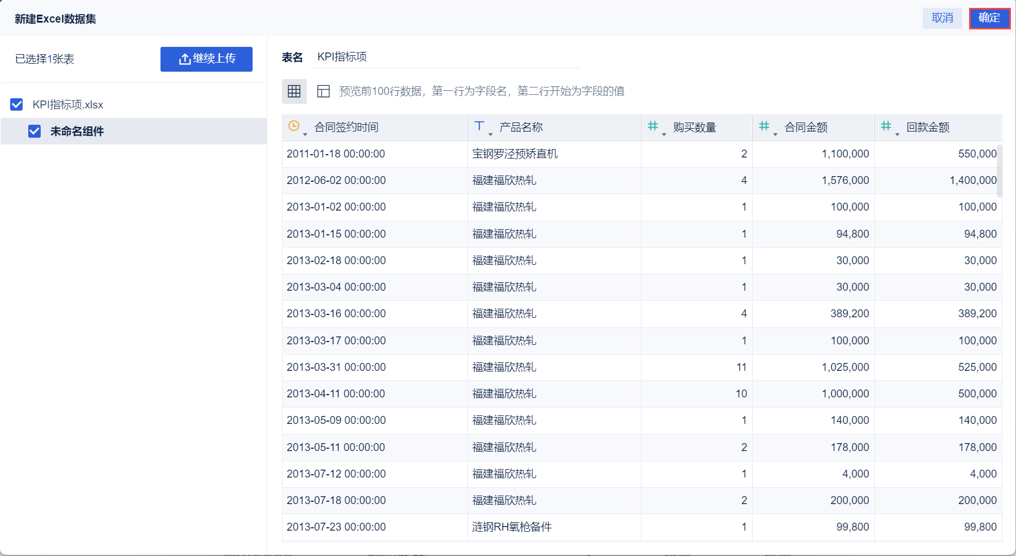The height and width of the screenshot is (556, 1016).
Task: Switch to the field layout view icon
Action: 323,91
